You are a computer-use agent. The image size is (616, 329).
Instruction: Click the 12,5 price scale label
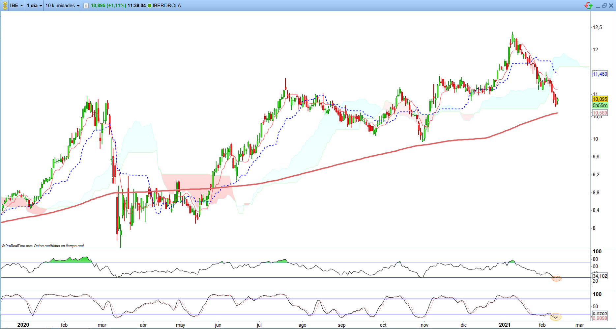[x=598, y=27]
